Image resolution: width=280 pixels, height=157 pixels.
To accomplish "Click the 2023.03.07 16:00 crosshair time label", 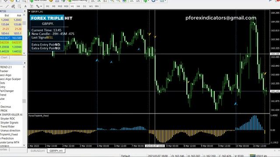I will (x=154, y=146).
